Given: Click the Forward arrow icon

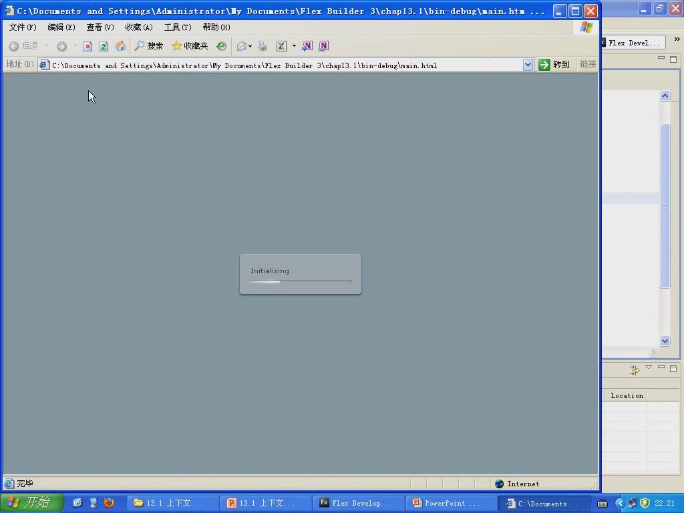Looking at the screenshot, I should coord(61,46).
